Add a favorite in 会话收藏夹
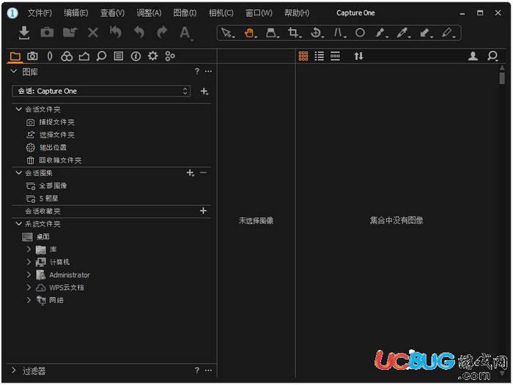The image size is (513, 385). (203, 211)
